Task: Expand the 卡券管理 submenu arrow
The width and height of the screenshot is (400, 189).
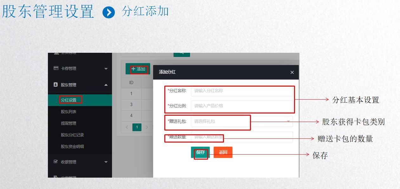Action: (106, 69)
